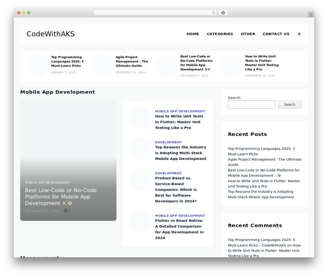Open Recent Posts link 'How to Write Unit Tests in Flutter'
Image resolution: width=328 pixels, height=277 pixels.
(x=264, y=184)
